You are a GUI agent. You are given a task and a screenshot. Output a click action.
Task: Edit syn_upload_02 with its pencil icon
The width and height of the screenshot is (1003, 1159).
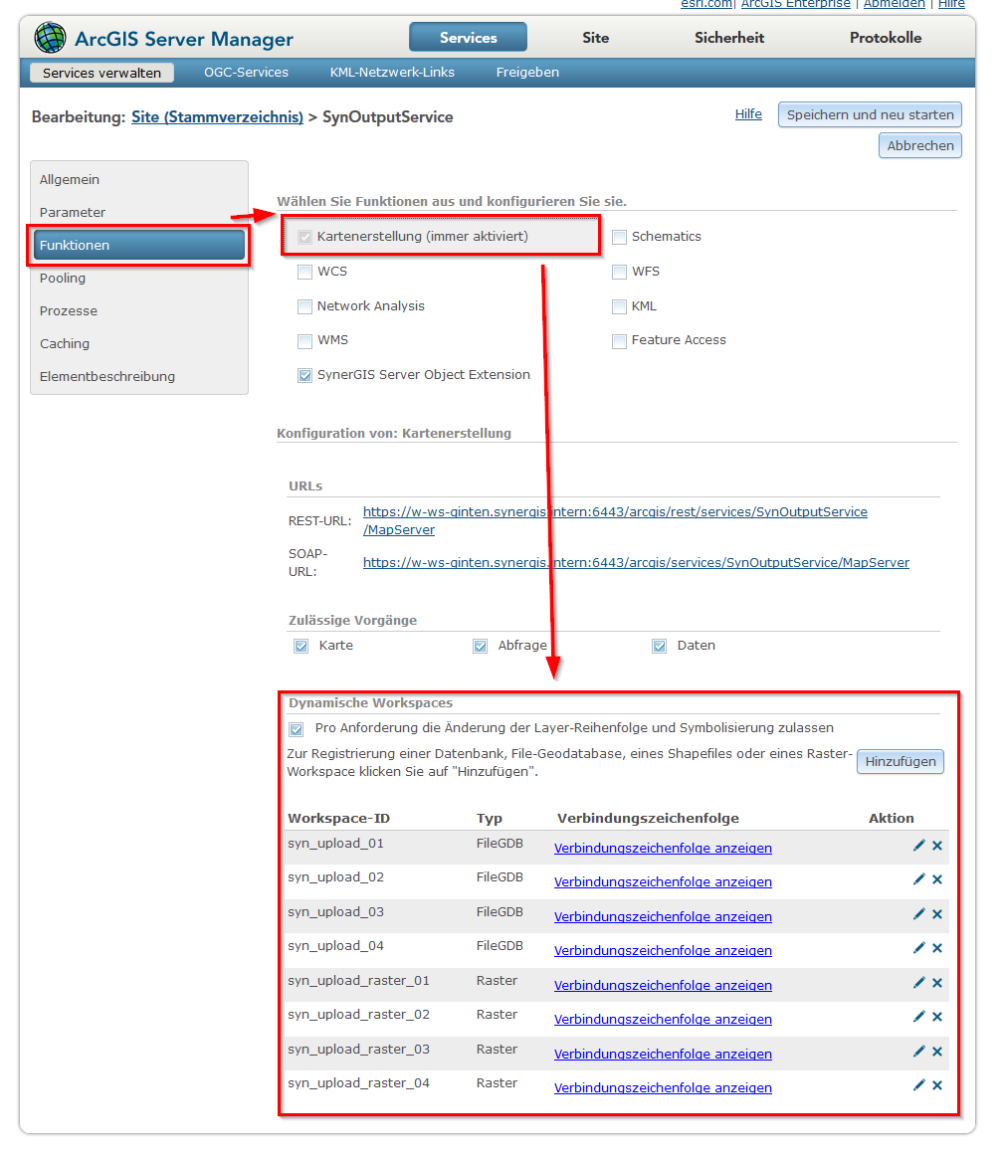click(918, 878)
